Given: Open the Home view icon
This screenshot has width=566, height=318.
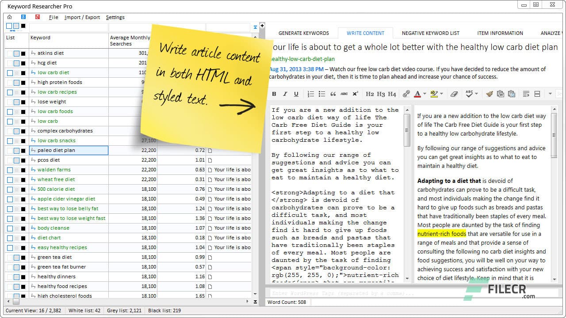Looking at the screenshot, I should pos(9,16).
